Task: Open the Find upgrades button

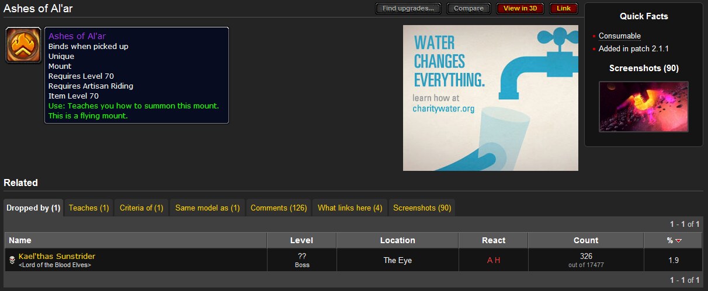Action: (x=408, y=8)
